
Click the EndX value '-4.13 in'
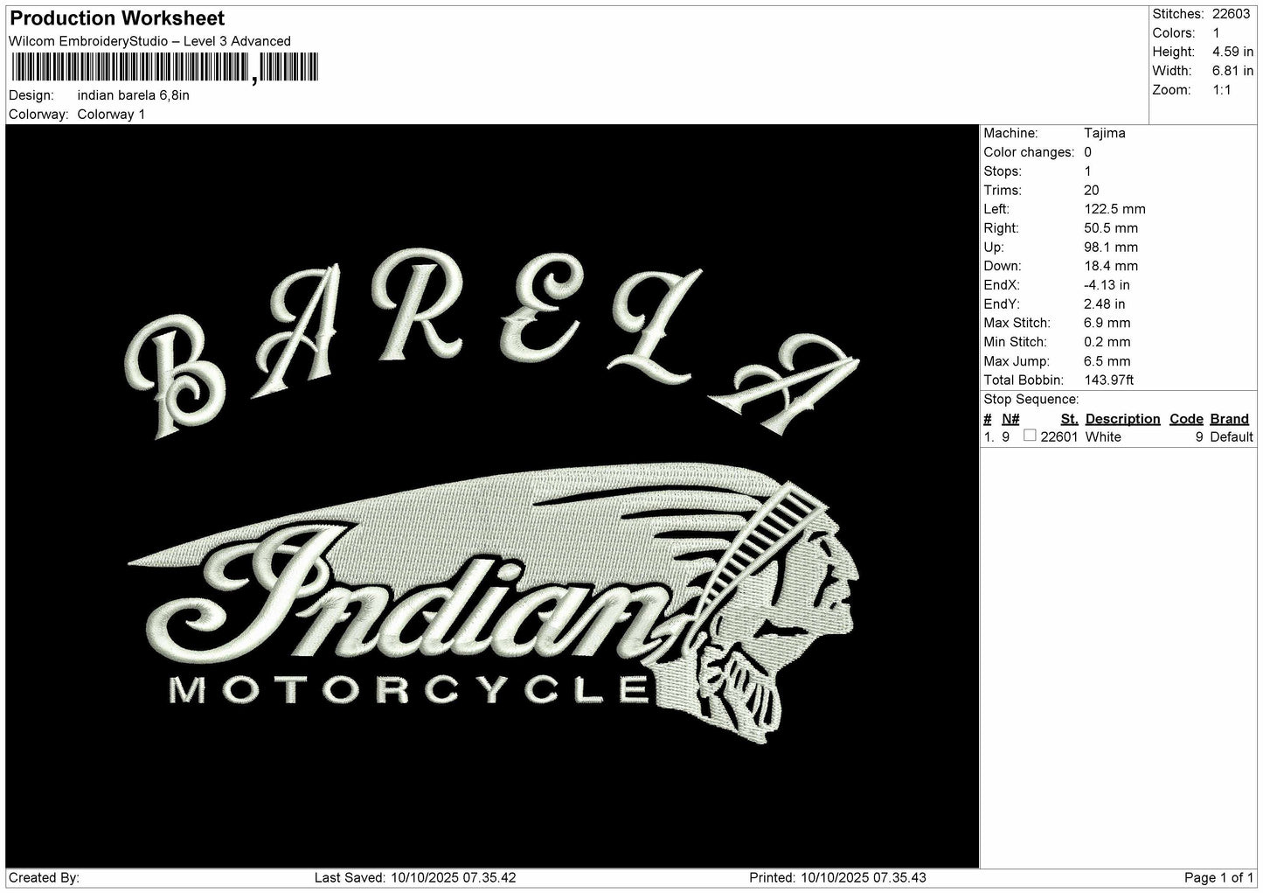[x=1107, y=285]
